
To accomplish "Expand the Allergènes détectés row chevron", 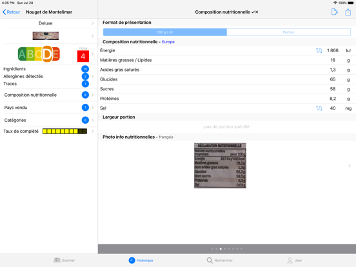I will pos(92,76).
